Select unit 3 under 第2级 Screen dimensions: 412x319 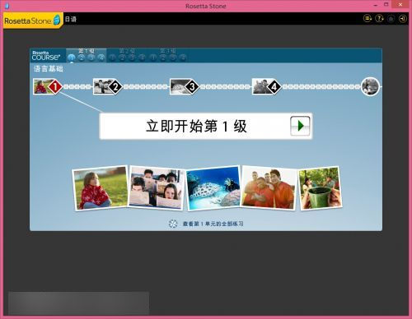click(132, 58)
